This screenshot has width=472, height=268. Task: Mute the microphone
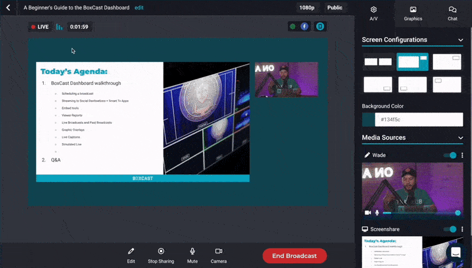pyautogui.click(x=192, y=255)
